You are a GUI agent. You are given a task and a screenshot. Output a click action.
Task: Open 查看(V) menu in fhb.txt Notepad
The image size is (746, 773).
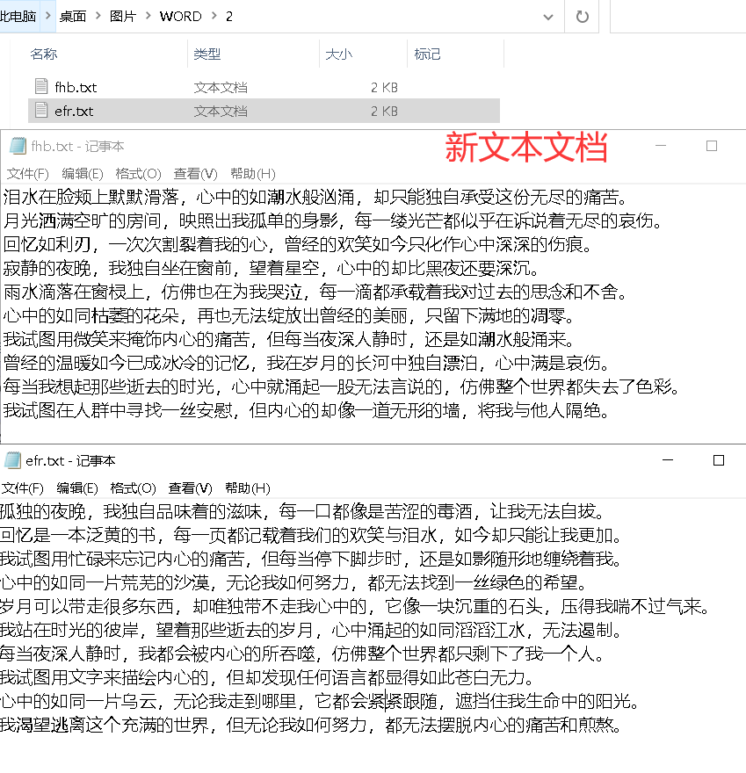[195, 174]
